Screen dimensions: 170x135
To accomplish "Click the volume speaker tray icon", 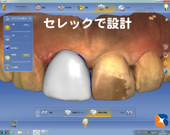I will (x=155, y=132).
